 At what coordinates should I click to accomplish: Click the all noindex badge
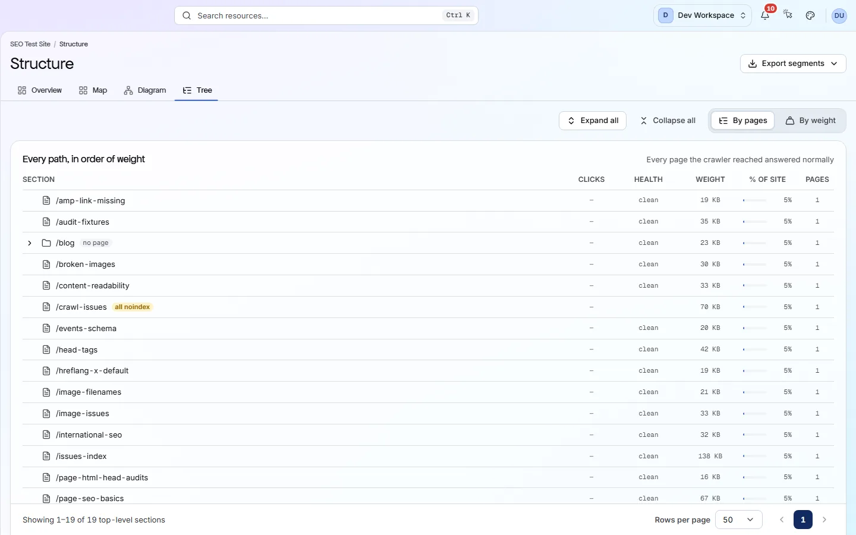pyautogui.click(x=133, y=307)
